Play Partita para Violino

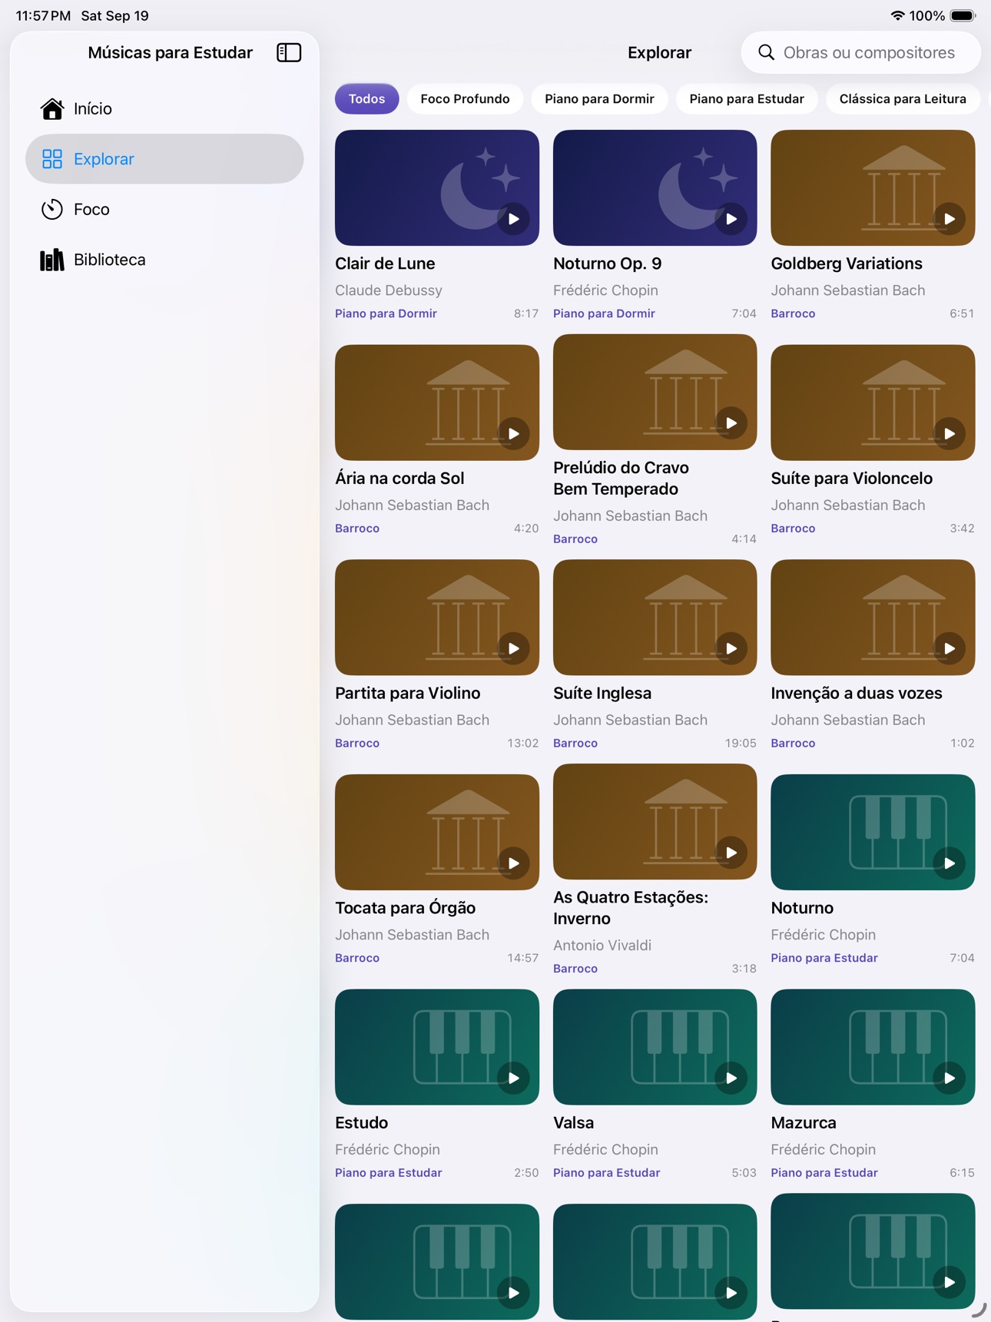click(x=513, y=648)
